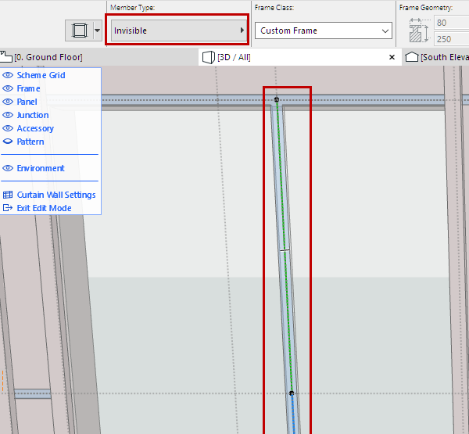Toggle Scheme Grid visibility eye

(x=8, y=75)
